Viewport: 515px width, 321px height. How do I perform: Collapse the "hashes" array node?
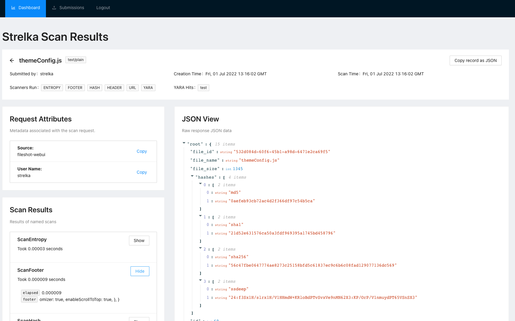click(192, 176)
